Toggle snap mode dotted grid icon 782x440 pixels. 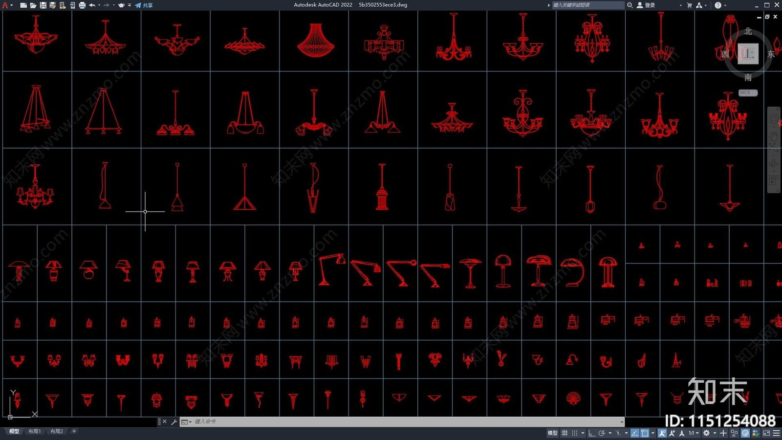pos(575,433)
